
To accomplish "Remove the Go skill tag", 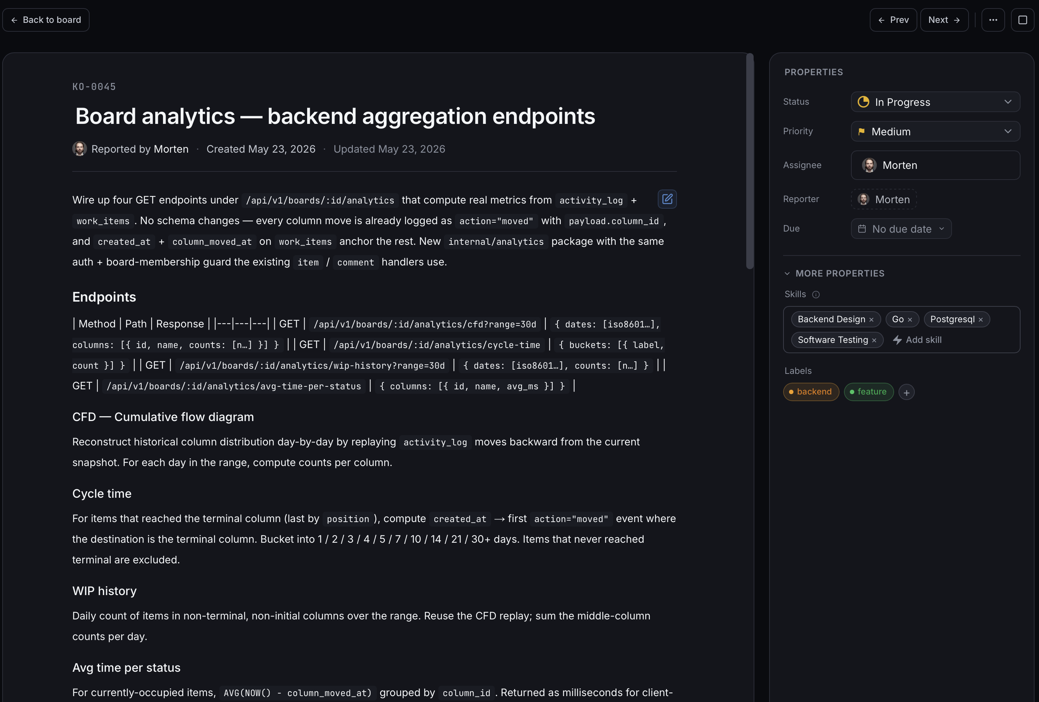I will pyautogui.click(x=910, y=320).
